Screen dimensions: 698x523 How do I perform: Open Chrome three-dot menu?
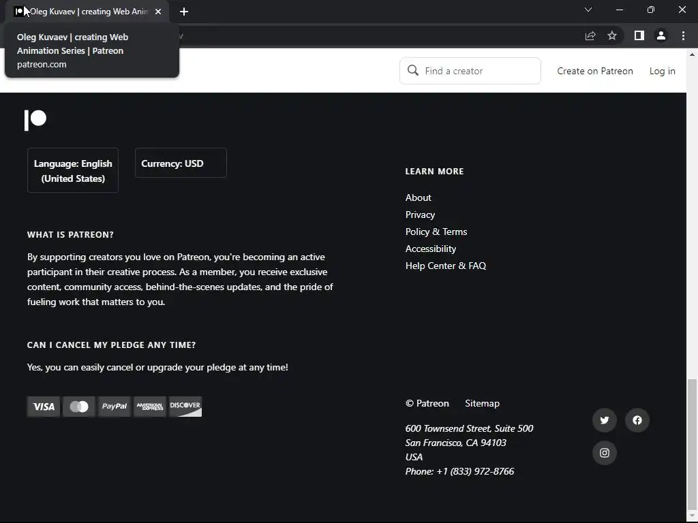(x=683, y=35)
